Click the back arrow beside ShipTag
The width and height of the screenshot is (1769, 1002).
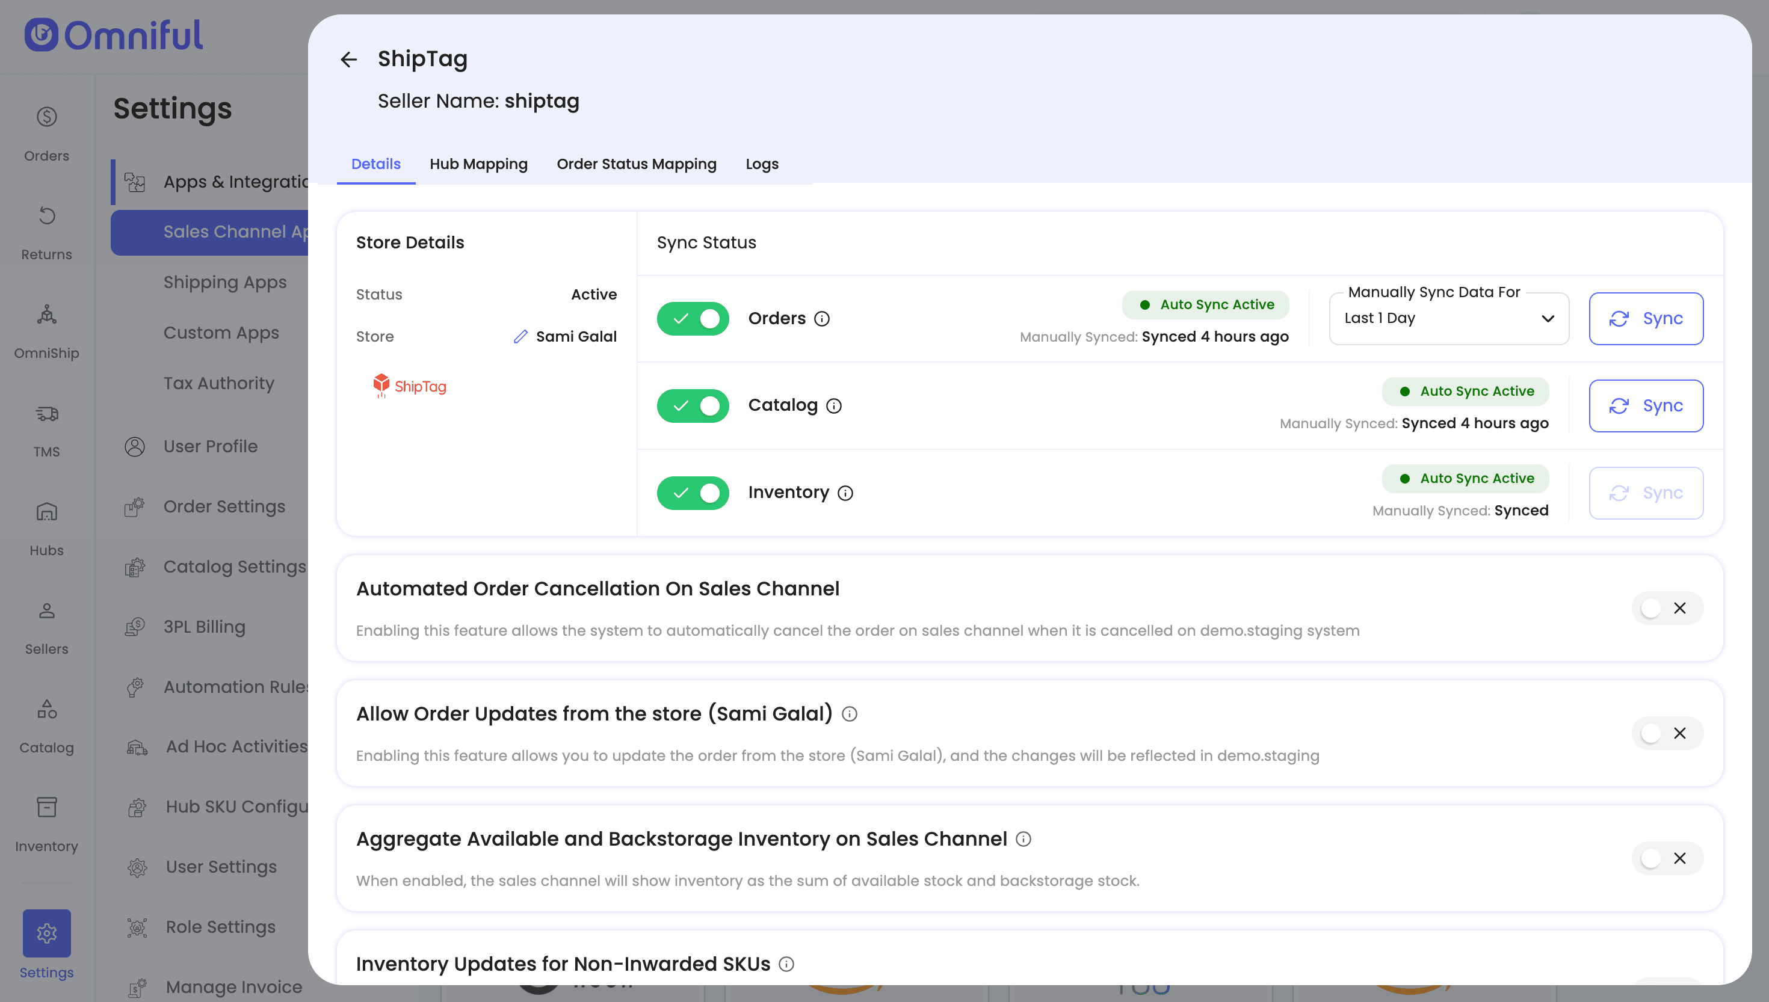pos(348,60)
